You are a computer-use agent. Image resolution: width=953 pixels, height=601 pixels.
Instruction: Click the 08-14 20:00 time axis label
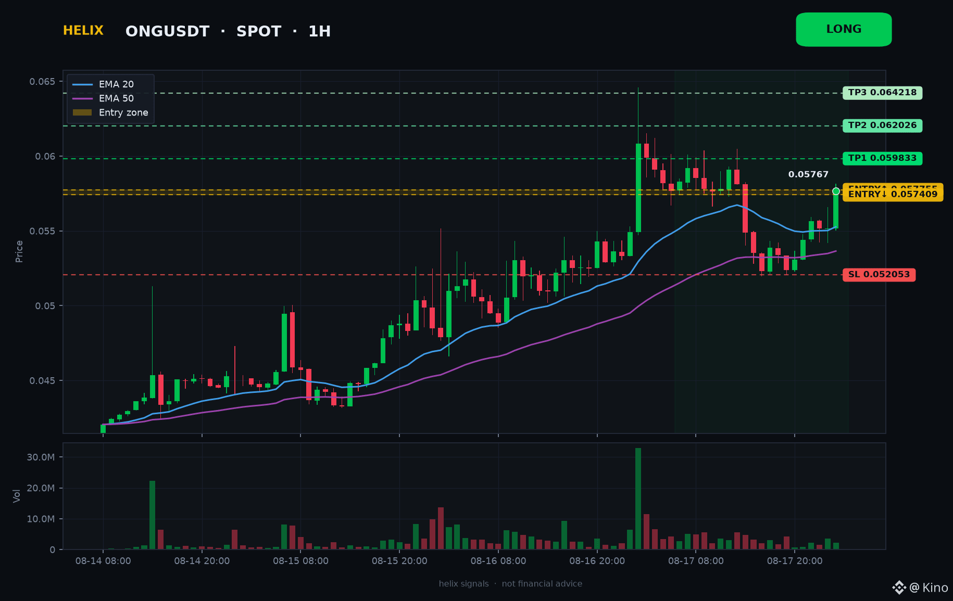(x=202, y=561)
